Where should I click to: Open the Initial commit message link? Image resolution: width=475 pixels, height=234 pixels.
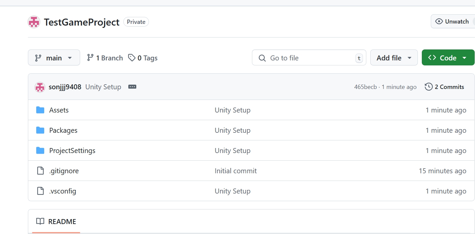tap(236, 171)
